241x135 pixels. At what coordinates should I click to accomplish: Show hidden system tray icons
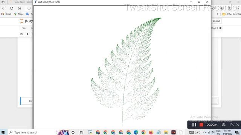204,132
